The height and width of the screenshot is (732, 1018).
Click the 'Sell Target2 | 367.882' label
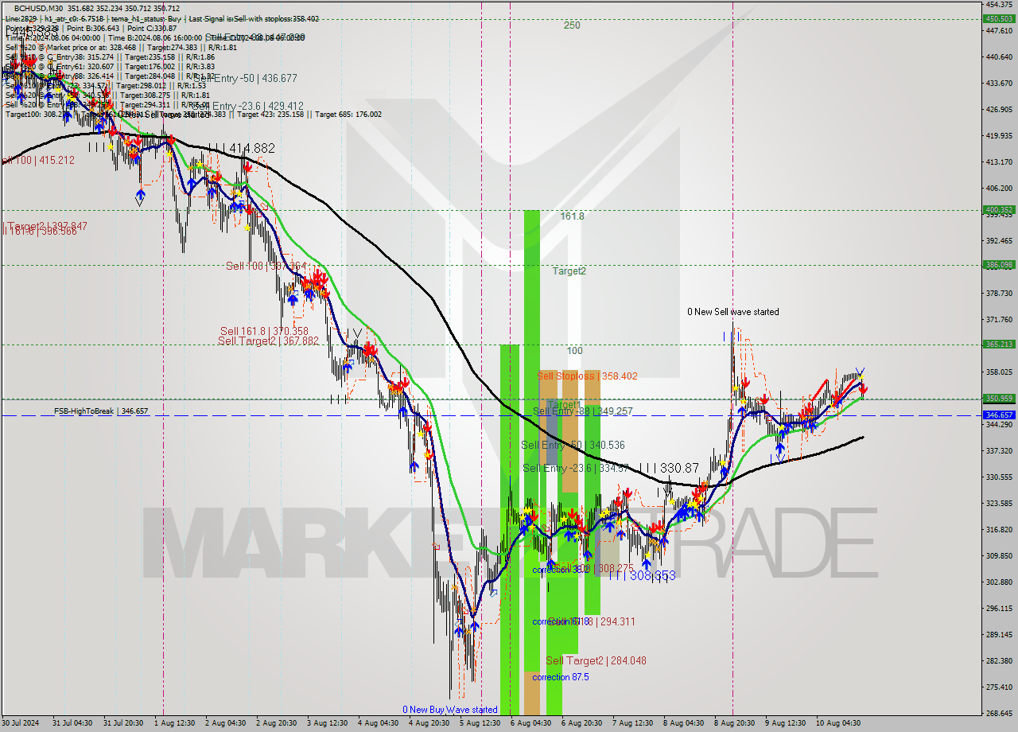(268, 341)
